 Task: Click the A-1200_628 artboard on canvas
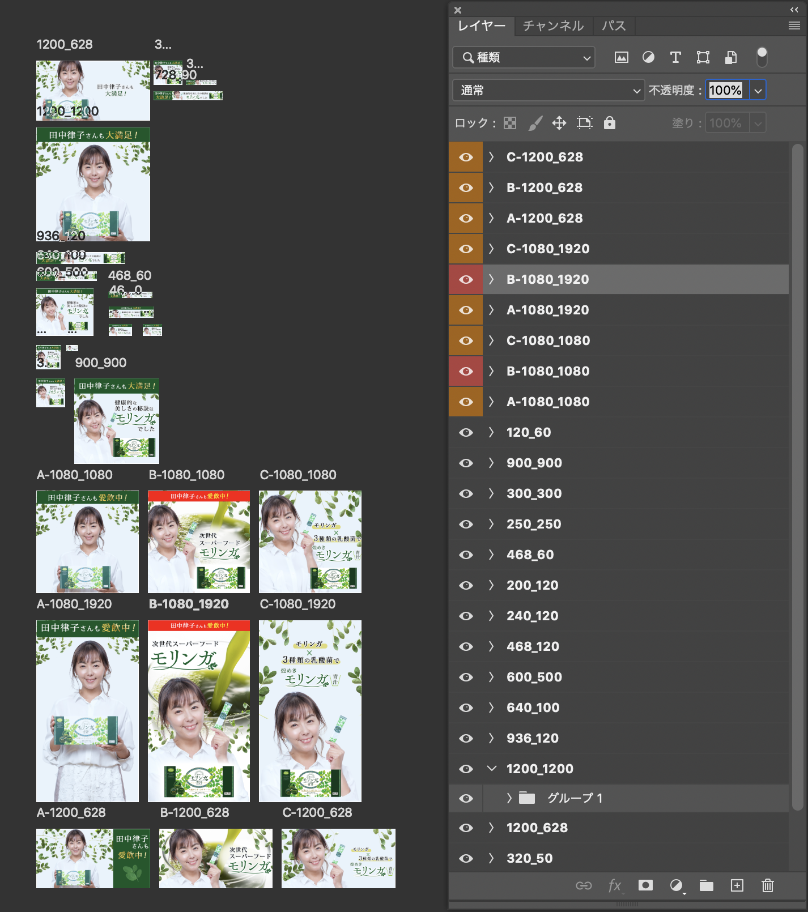click(93, 858)
